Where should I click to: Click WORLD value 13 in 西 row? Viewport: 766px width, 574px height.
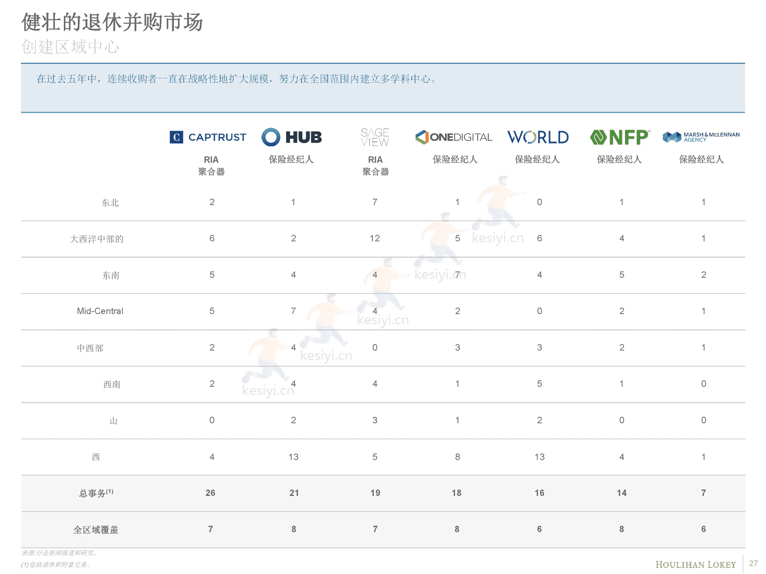click(x=539, y=457)
